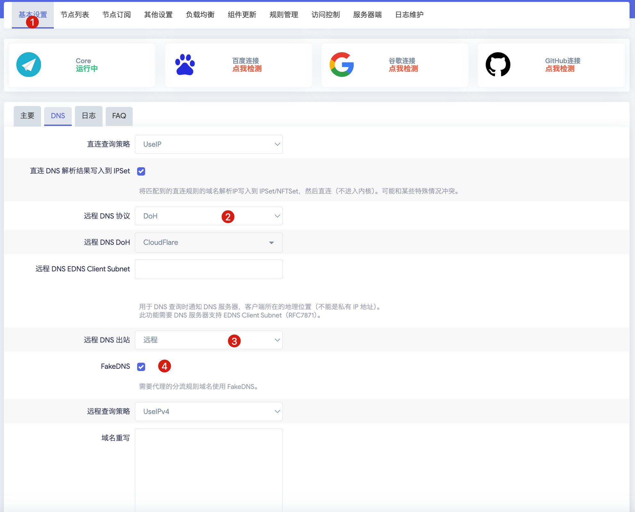Open the 远程查询策略 UseIPv4 dropdown
The width and height of the screenshot is (635, 512).
tap(208, 411)
